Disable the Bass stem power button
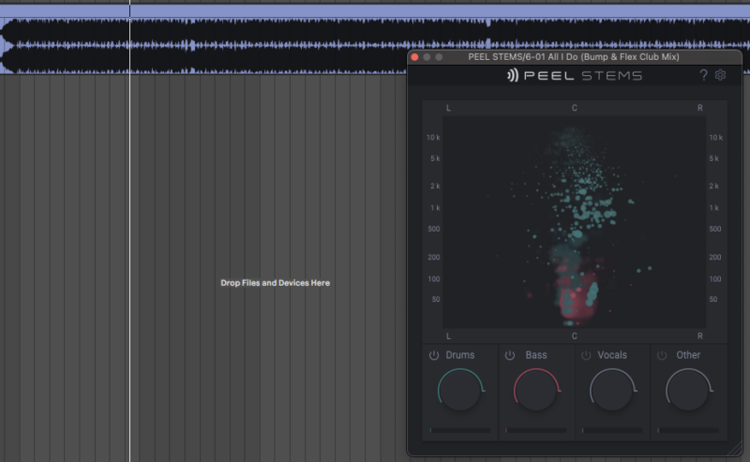This screenshot has height=462, width=750. pyautogui.click(x=510, y=356)
